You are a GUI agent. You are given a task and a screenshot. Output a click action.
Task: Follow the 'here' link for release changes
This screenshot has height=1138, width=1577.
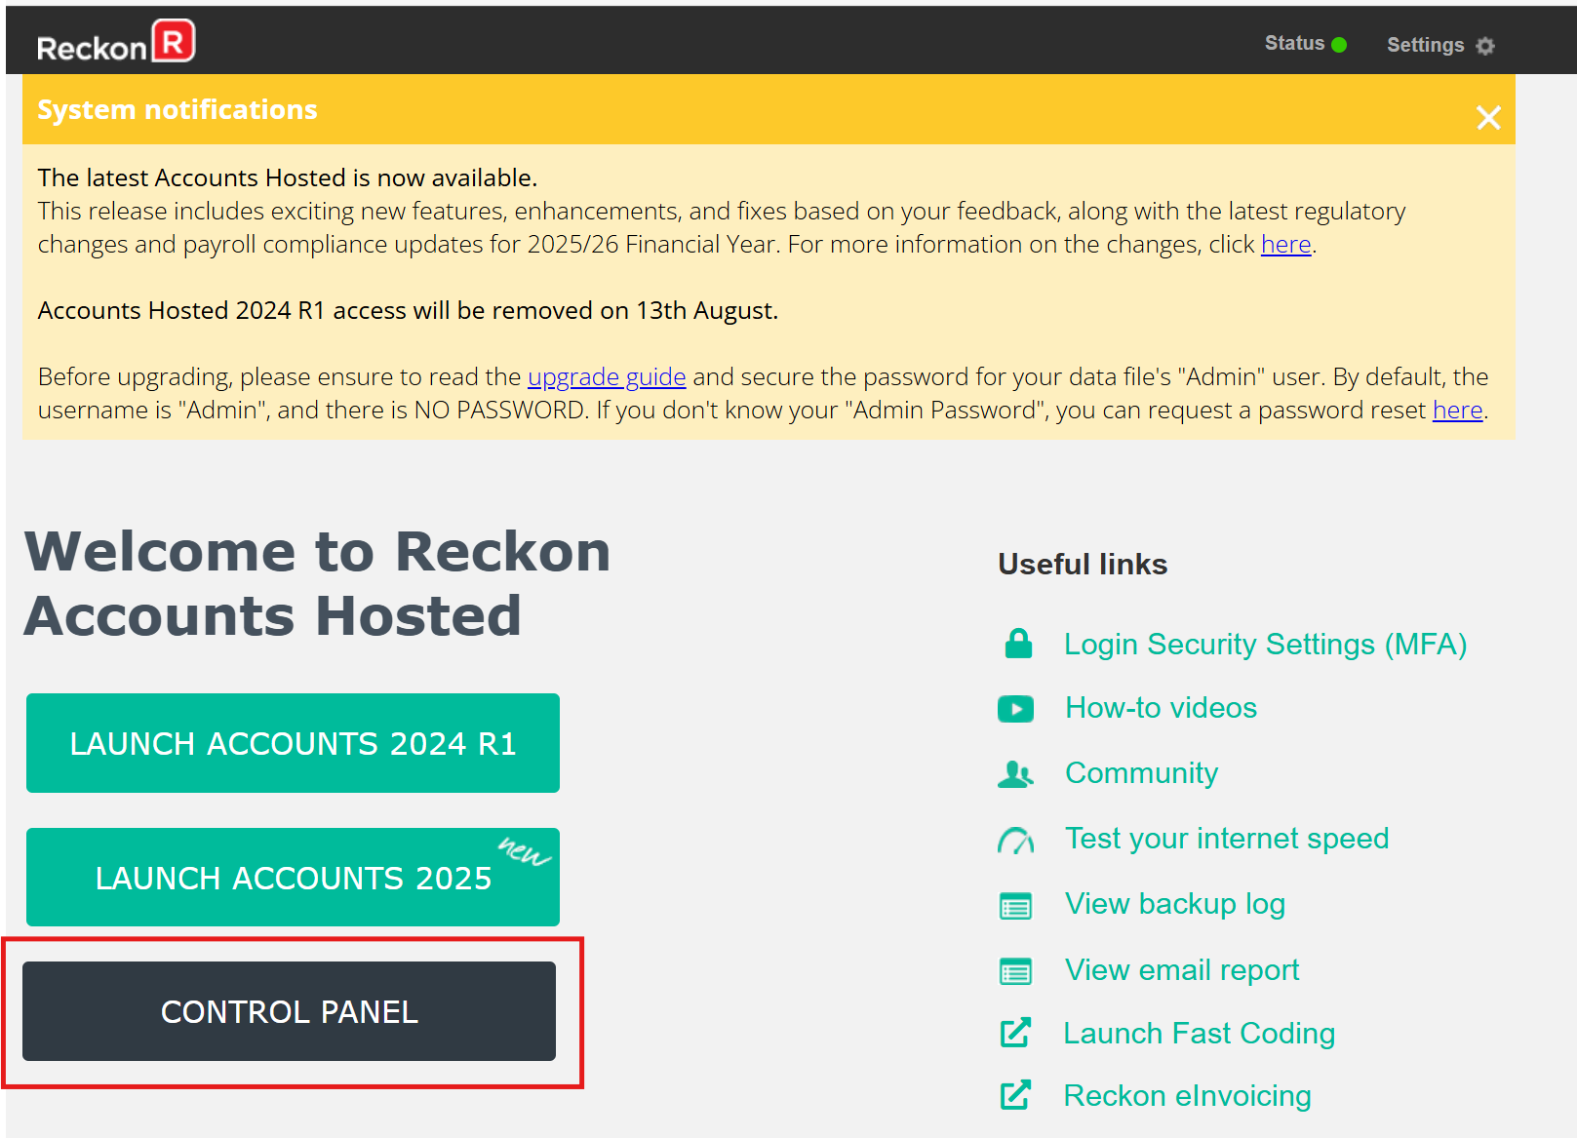click(1285, 244)
